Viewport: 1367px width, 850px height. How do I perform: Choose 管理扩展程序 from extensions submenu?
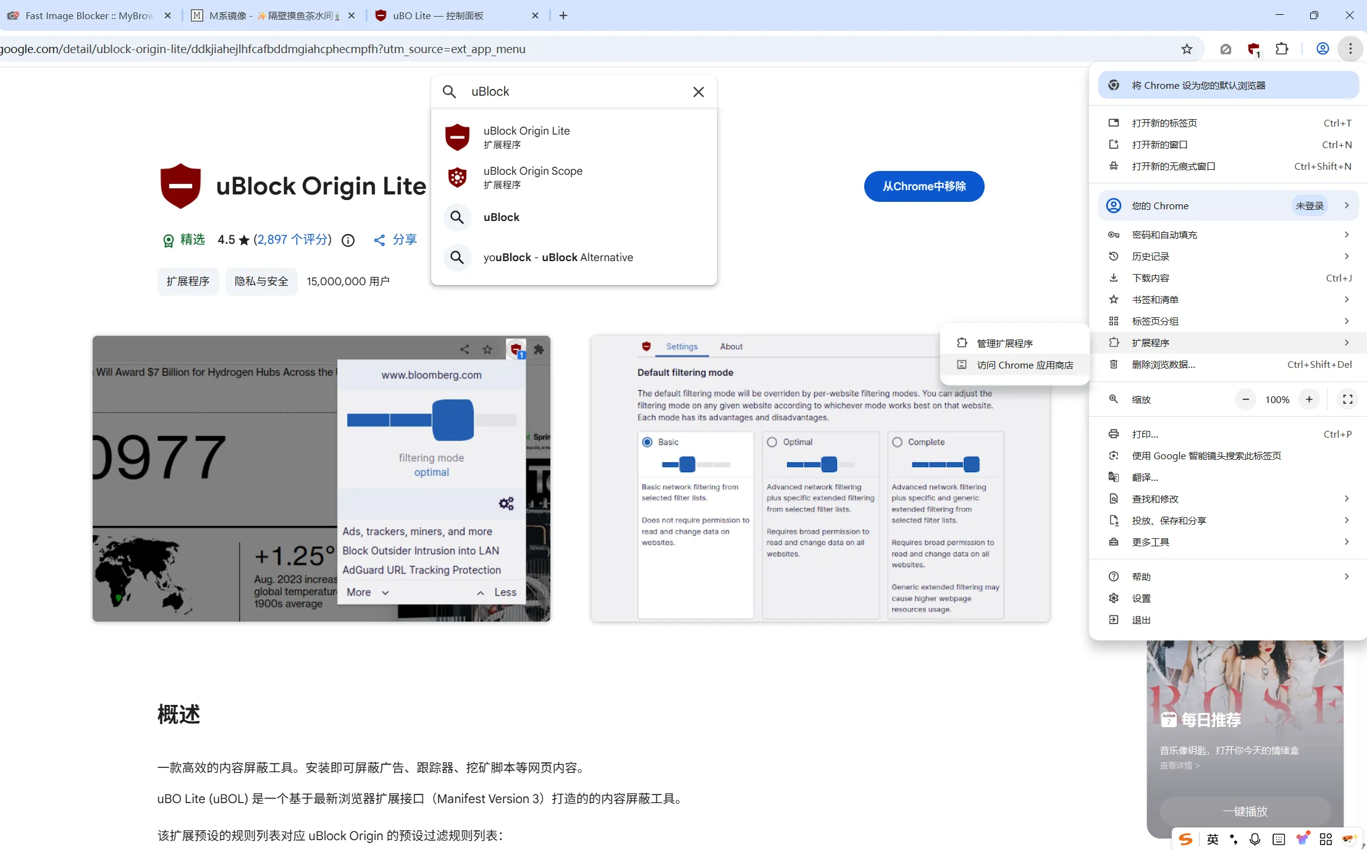pyautogui.click(x=1004, y=343)
